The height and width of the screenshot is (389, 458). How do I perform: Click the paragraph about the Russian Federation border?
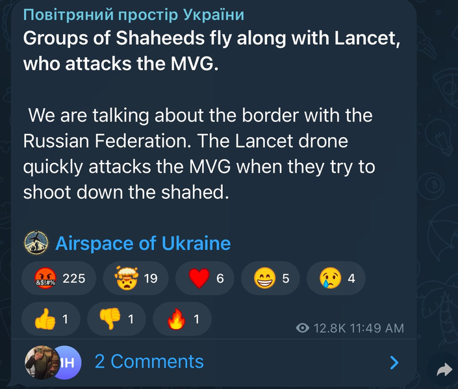199,154
